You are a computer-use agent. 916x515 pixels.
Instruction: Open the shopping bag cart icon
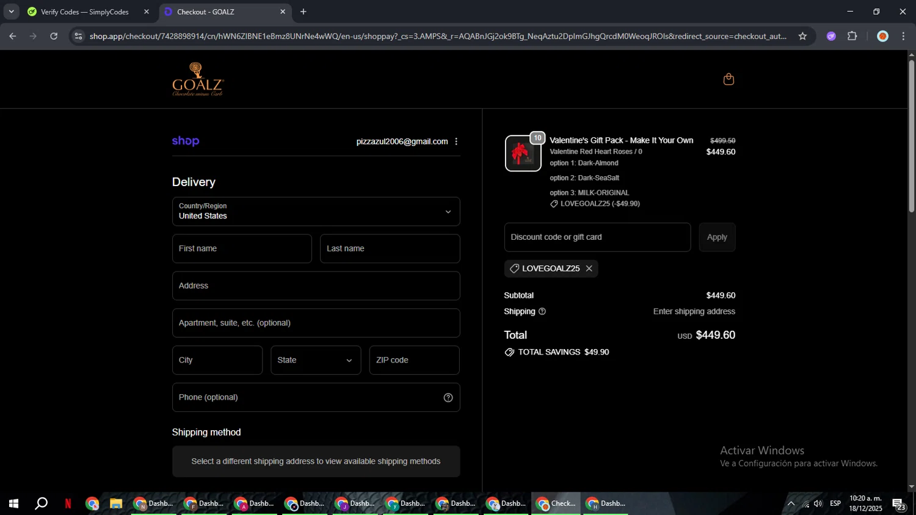(729, 79)
